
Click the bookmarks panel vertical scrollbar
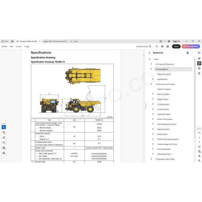click(x=194, y=98)
